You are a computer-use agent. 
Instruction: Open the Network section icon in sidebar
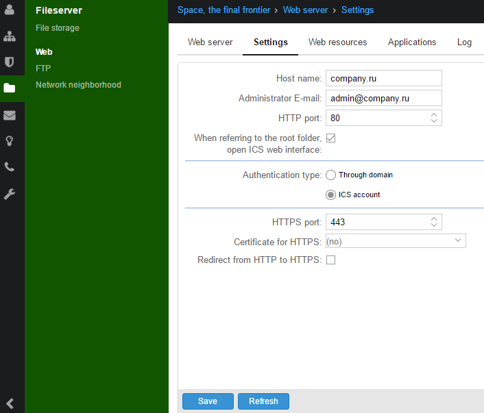tap(10, 36)
